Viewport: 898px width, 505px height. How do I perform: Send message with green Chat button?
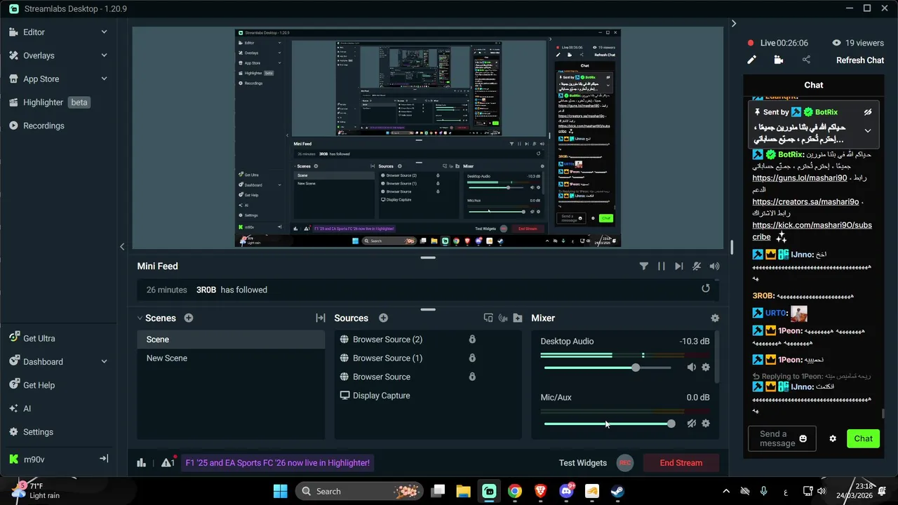pos(863,438)
